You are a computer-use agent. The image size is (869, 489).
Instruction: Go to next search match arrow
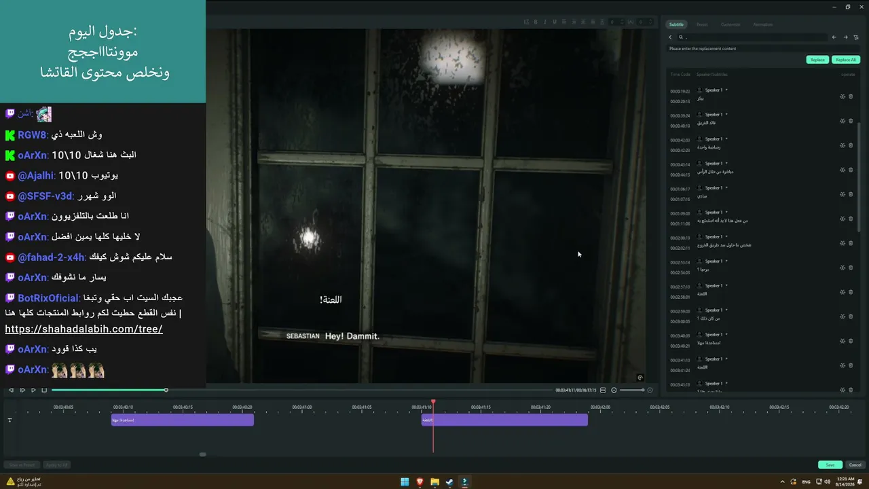(x=845, y=37)
